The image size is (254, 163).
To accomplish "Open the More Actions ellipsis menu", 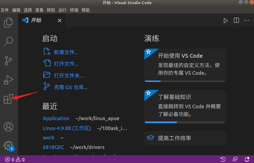I will (246, 21).
